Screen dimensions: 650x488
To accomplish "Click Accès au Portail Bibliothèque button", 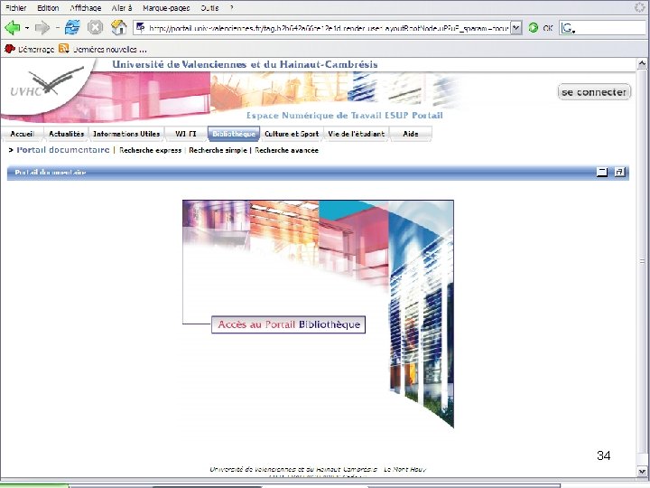I will pos(289,324).
